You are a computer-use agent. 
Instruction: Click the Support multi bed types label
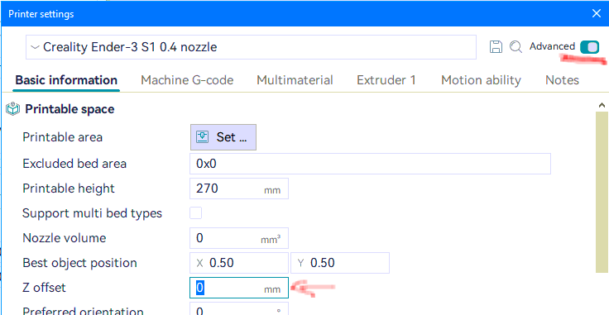92,213
